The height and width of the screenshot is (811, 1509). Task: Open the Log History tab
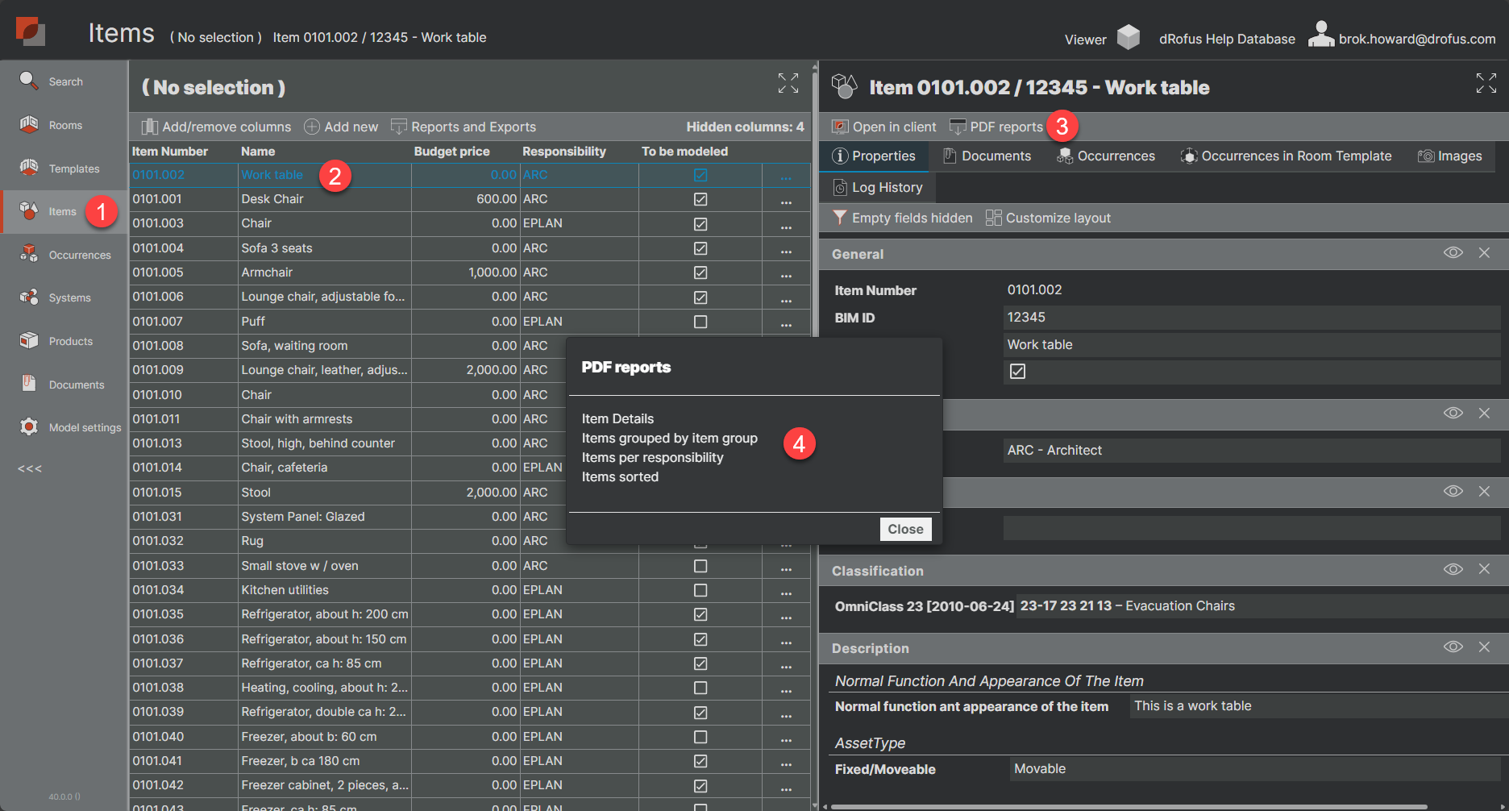coord(878,187)
